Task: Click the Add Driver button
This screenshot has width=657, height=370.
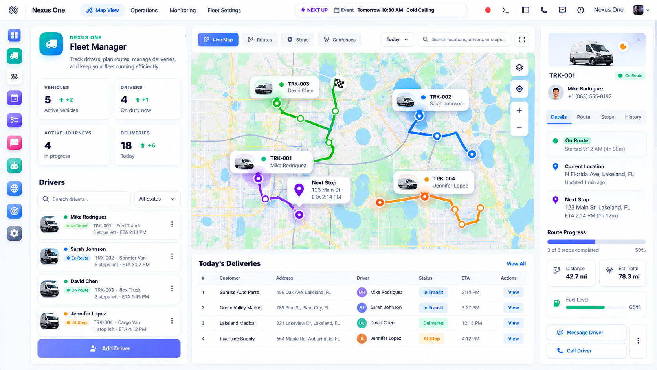Action: pyautogui.click(x=109, y=348)
